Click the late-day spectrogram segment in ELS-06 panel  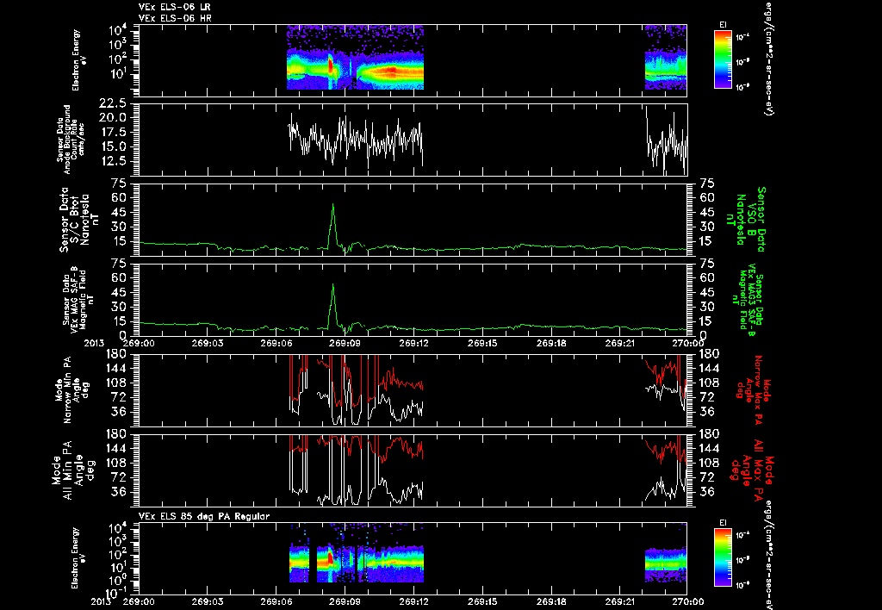666,58
